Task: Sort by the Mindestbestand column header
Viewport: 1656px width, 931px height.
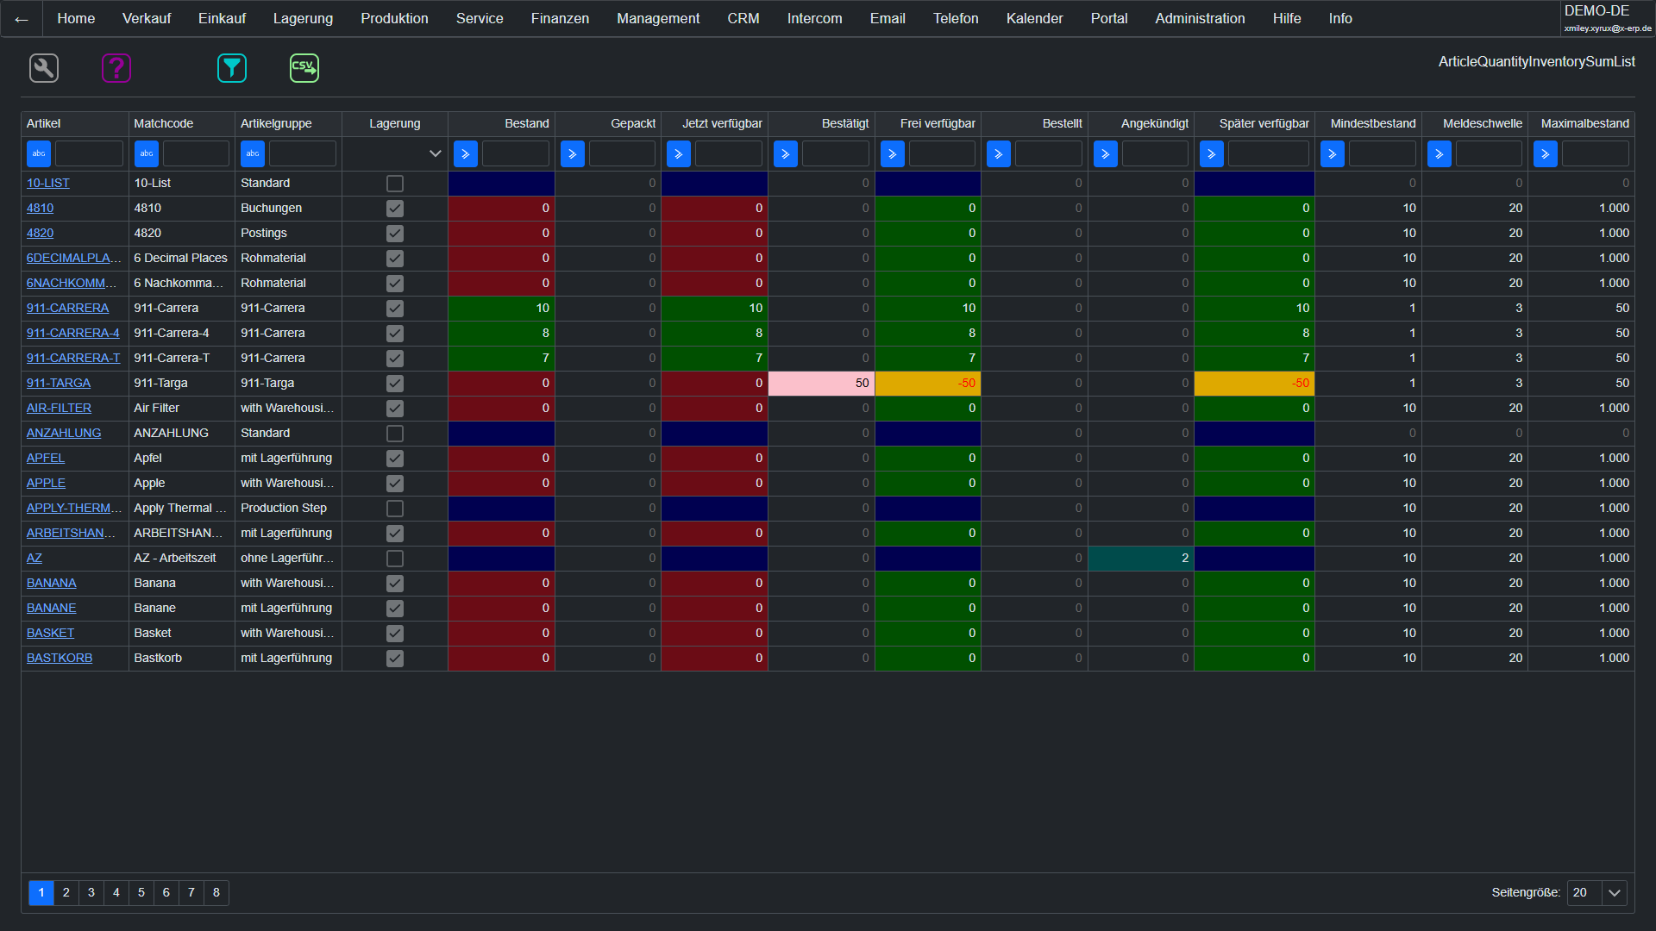Action: tap(1372, 124)
